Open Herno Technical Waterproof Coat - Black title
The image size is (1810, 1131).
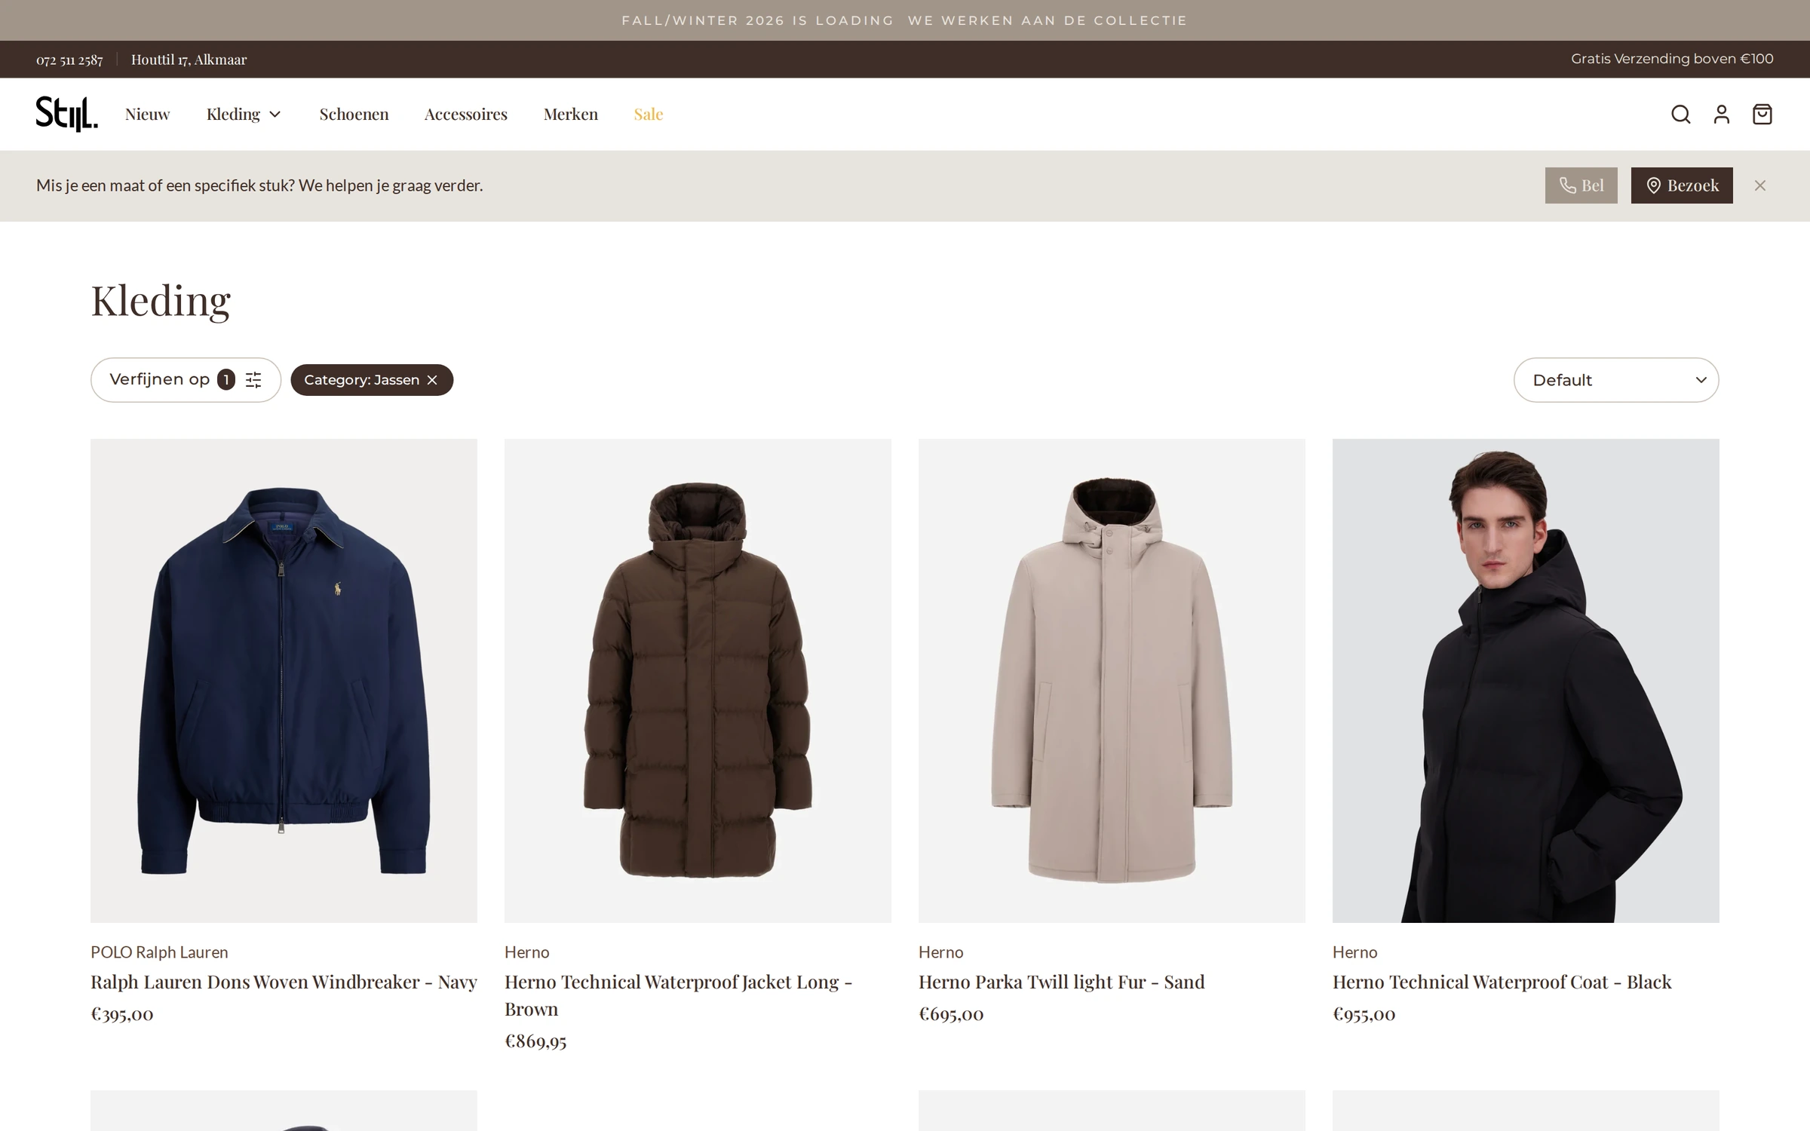(x=1502, y=982)
